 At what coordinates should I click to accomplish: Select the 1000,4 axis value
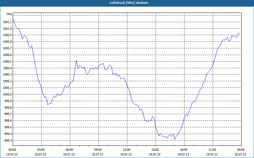(x=7, y=68)
